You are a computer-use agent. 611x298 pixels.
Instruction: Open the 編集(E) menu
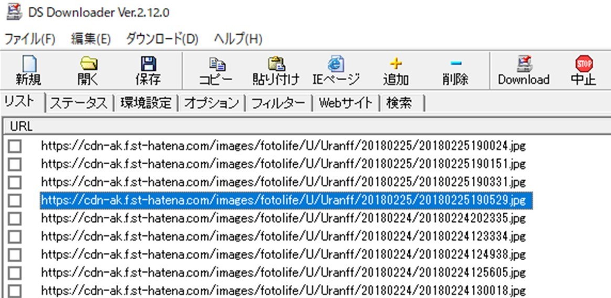coord(91,39)
